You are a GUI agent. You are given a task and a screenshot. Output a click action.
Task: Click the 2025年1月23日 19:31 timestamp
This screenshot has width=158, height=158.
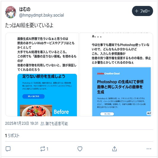pos(22,124)
